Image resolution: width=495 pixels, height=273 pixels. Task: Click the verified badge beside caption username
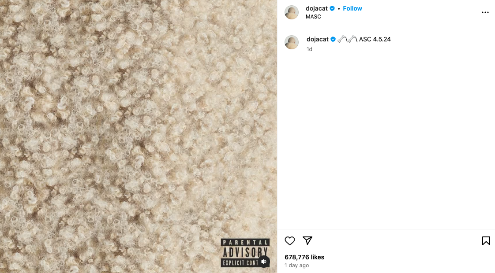333,39
